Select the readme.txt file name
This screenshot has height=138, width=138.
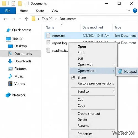60,51
